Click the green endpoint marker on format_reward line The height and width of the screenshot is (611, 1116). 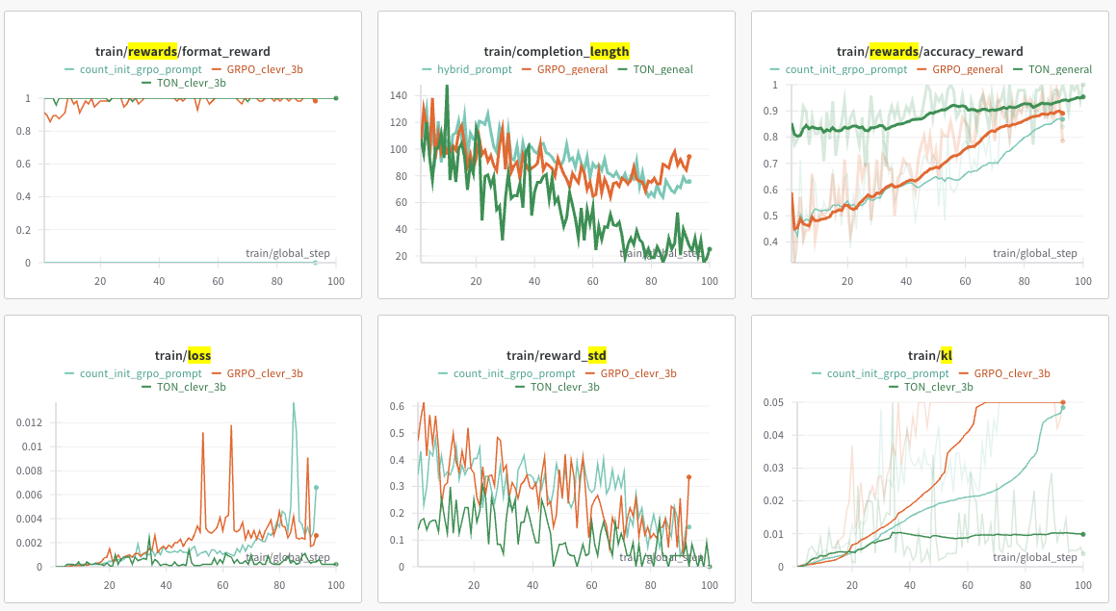pos(336,98)
